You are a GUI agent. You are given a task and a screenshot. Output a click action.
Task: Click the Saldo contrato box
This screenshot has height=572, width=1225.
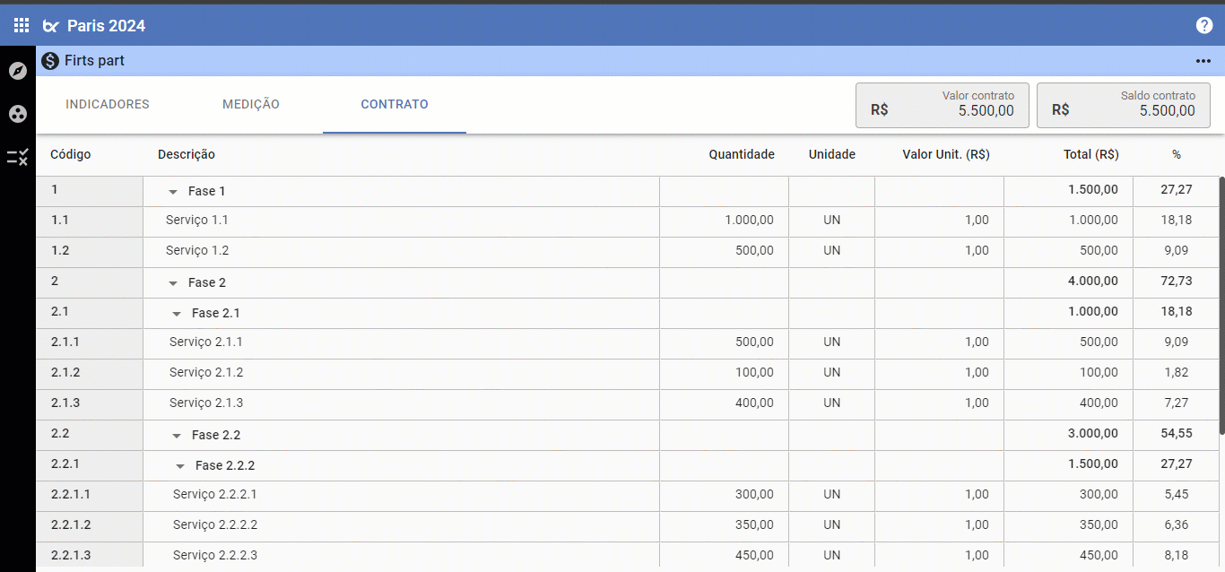pos(1124,105)
